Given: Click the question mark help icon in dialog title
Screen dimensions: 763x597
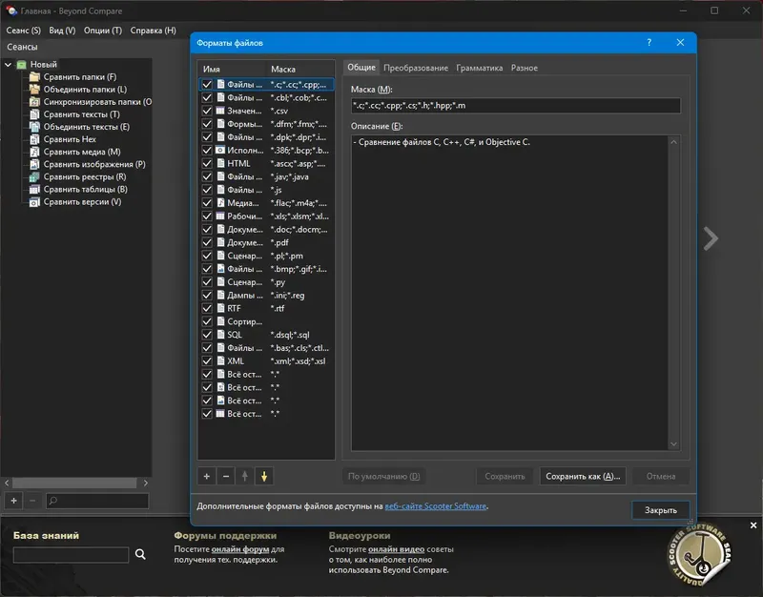Looking at the screenshot, I should point(649,43).
